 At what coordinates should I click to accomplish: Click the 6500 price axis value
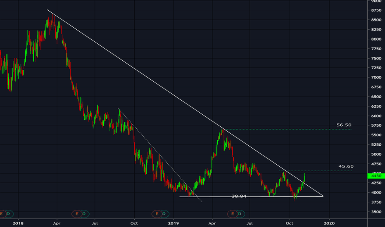pos(376,97)
